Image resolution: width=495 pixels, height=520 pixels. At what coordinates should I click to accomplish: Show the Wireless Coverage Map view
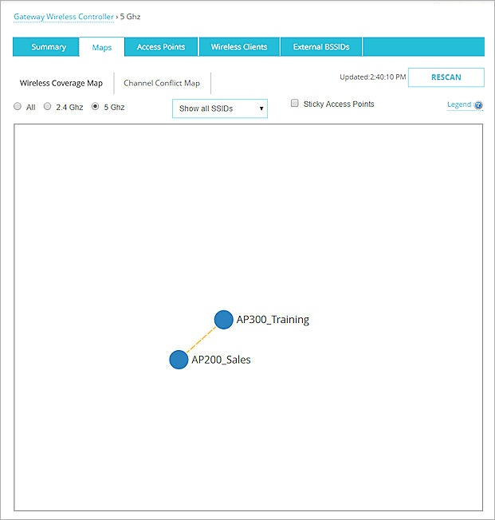coord(61,83)
